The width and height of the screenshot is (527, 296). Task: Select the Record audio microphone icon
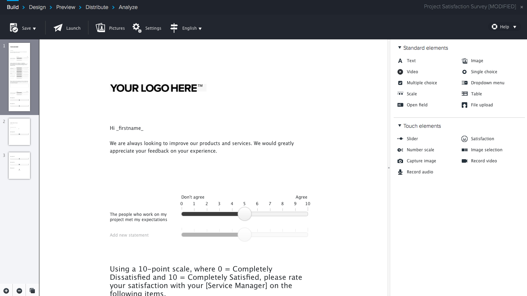(x=400, y=172)
